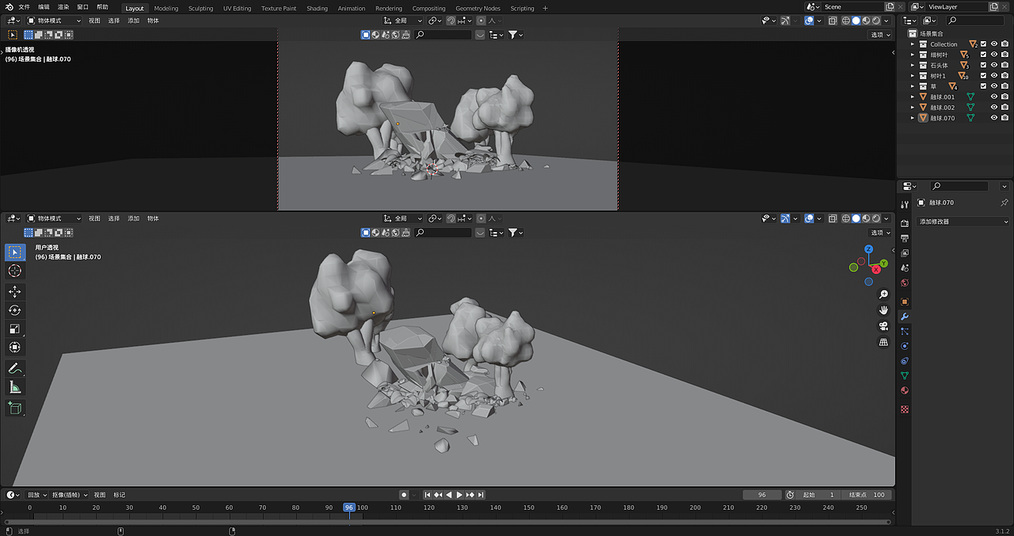Screen dimensions: 1014x536
Task: Click the zoom view magnifier gizmo
Action: (x=884, y=295)
